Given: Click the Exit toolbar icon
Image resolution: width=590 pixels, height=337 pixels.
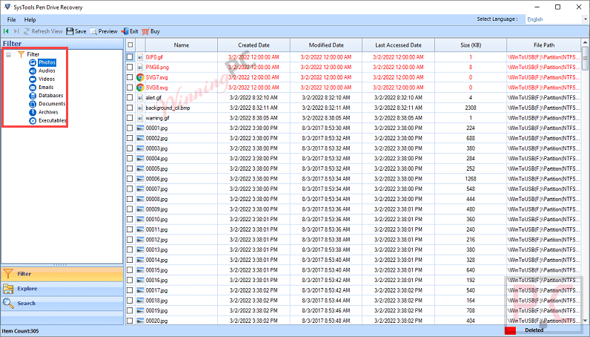Looking at the screenshot, I should coord(125,31).
